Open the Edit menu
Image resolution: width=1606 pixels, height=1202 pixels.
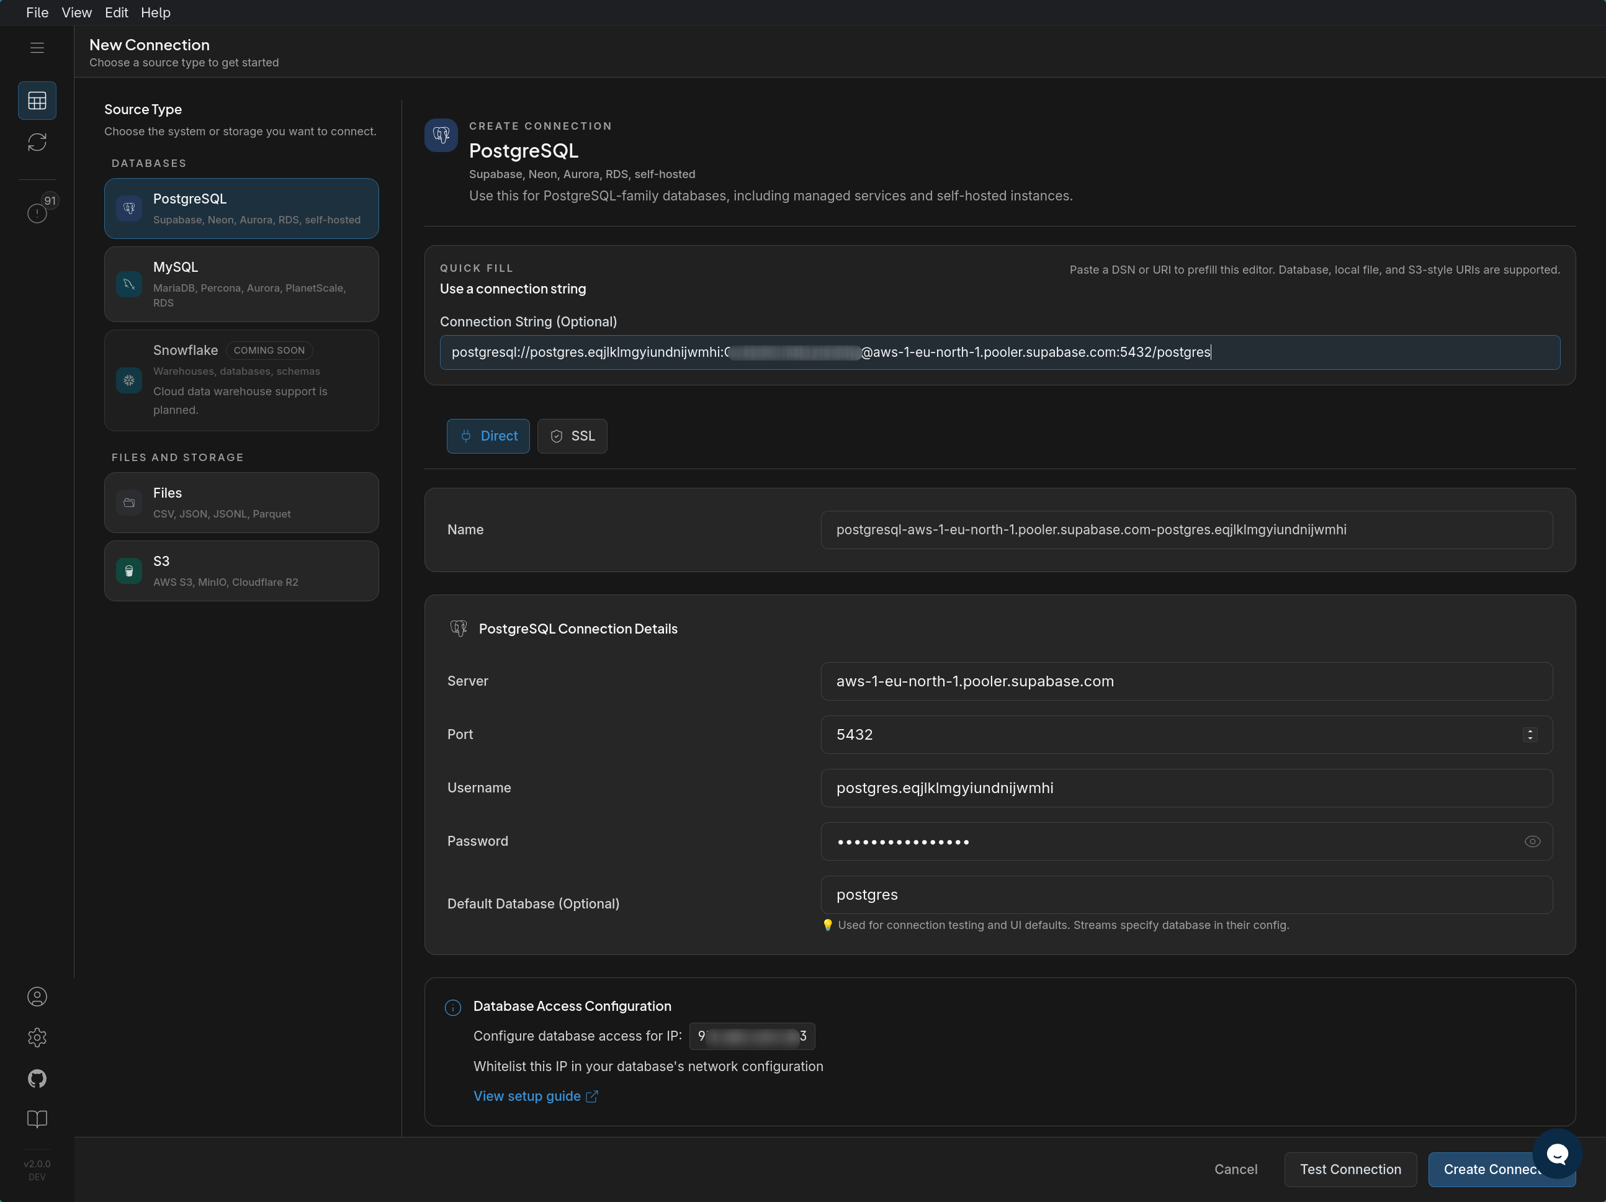tap(116, 12)
